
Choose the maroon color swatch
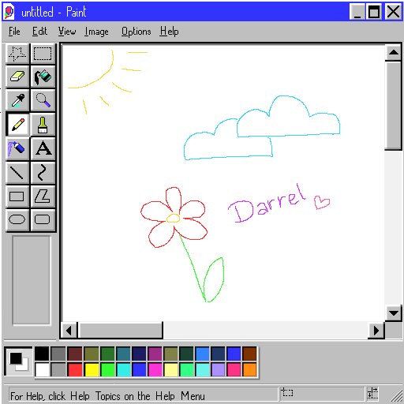coord(75,353)
